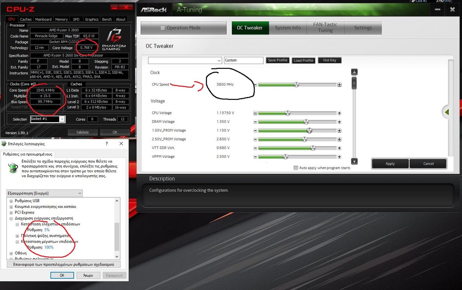
Task: Click Save Profile button
Action: (x=278, y=60)
